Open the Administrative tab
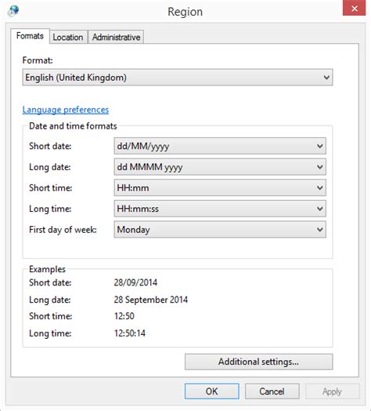 coord(116,37)
